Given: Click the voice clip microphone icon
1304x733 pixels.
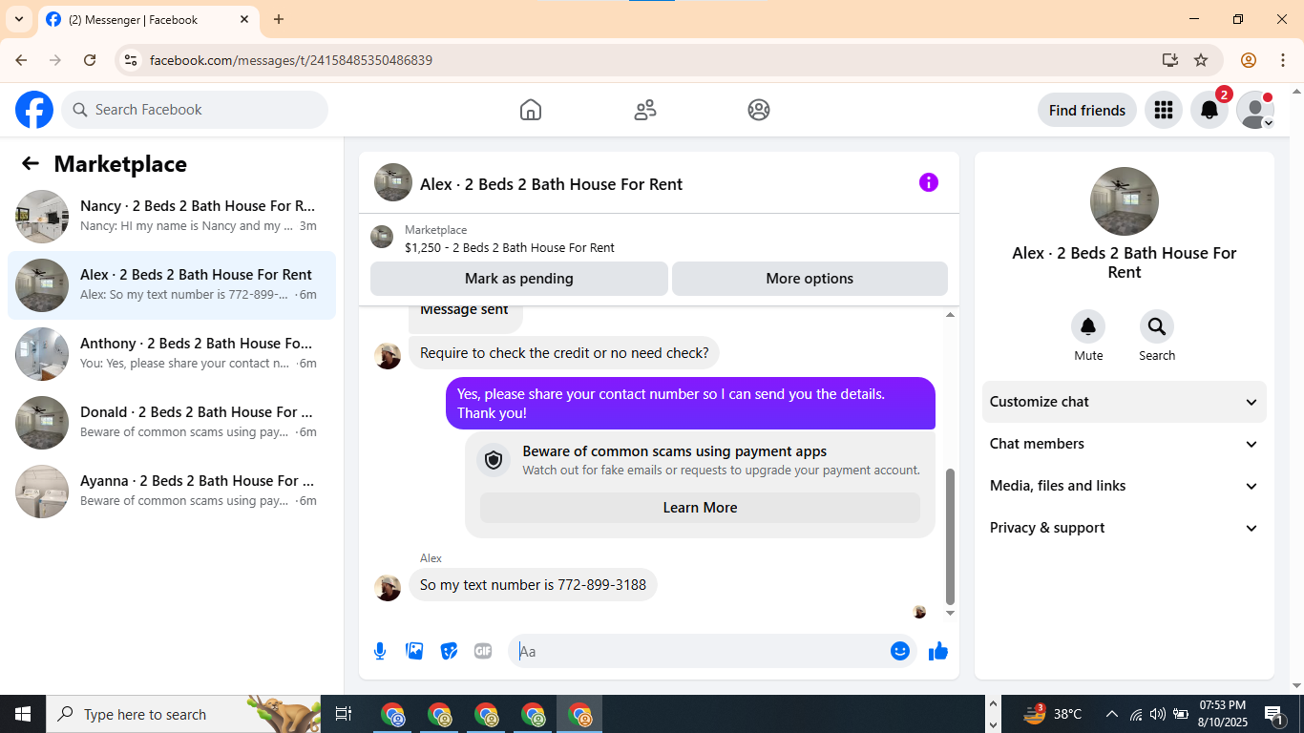Looking at the screenshot, I should pos(380,651).
